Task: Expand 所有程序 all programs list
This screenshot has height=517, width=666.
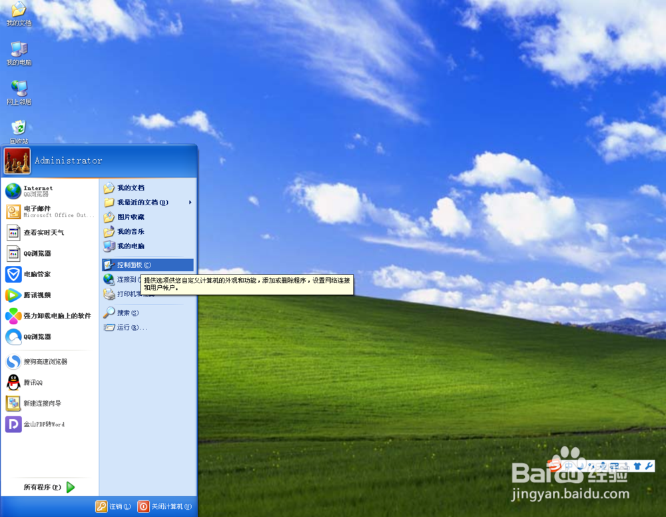Action: coord(49,487)
